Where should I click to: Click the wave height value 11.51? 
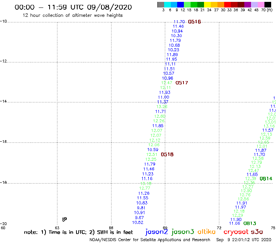pyautogui.click(x=169, y=69)
